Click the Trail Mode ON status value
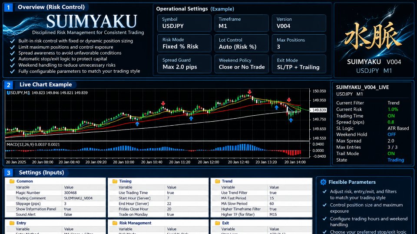This screenshot has height=234, width=417. pos(391,153)
